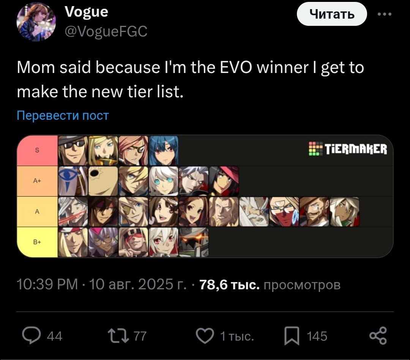Viewport: 410px width, 360px height.
Task: Open Vogue's profile avatar
Action: coord(36,22)
